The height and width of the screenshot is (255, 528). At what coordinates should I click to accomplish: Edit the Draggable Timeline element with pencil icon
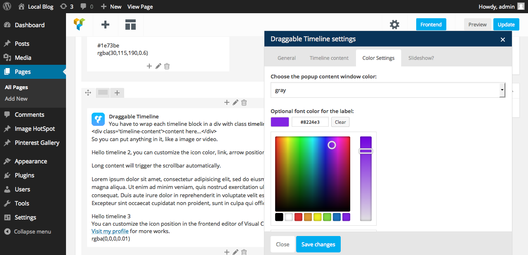[x=235, y=103]
